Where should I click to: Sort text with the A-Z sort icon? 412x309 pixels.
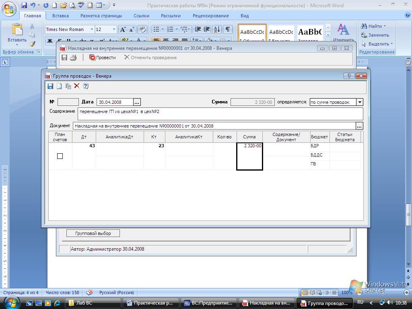217,29
